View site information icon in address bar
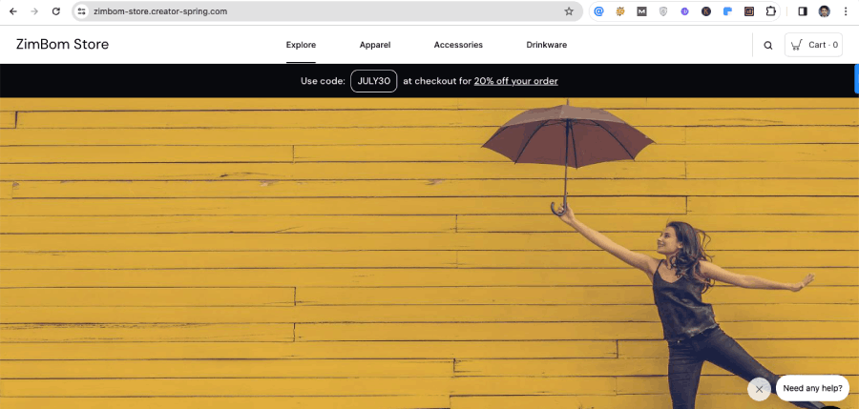 (x=82, y=11)
